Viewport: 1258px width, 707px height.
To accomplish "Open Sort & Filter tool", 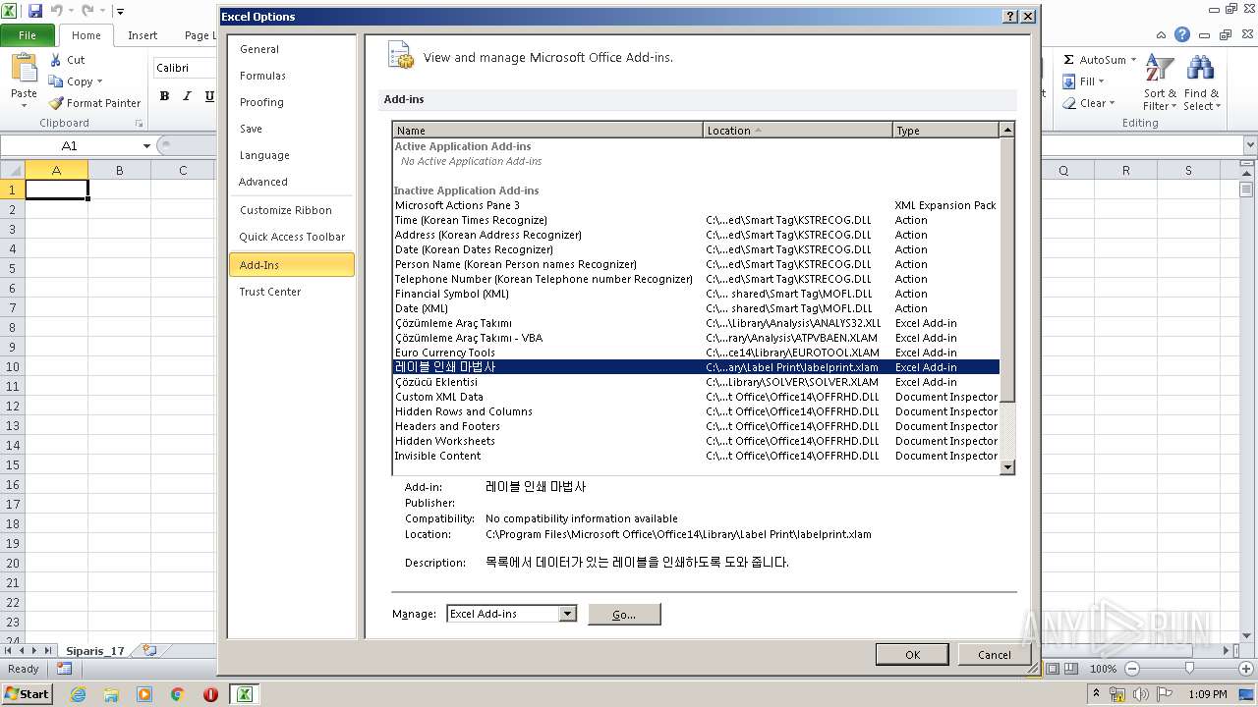I will pos(1160,83).
